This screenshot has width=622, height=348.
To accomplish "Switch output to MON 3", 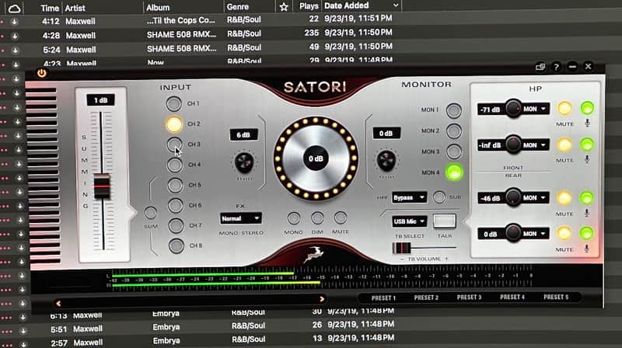I will 454,151.
